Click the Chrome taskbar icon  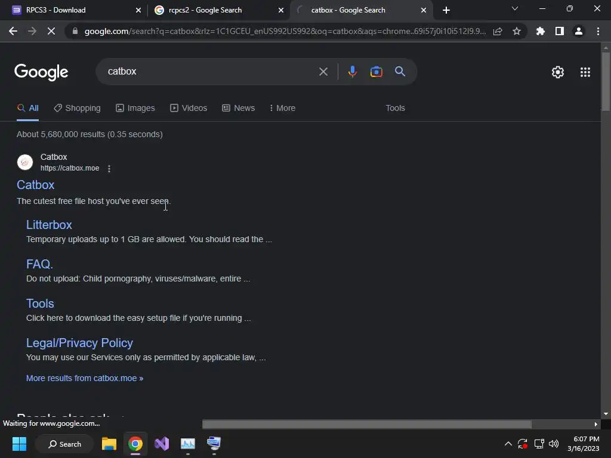pos(135,444)
